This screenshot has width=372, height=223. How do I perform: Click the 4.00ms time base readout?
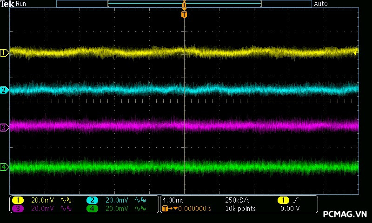[173, 200]
